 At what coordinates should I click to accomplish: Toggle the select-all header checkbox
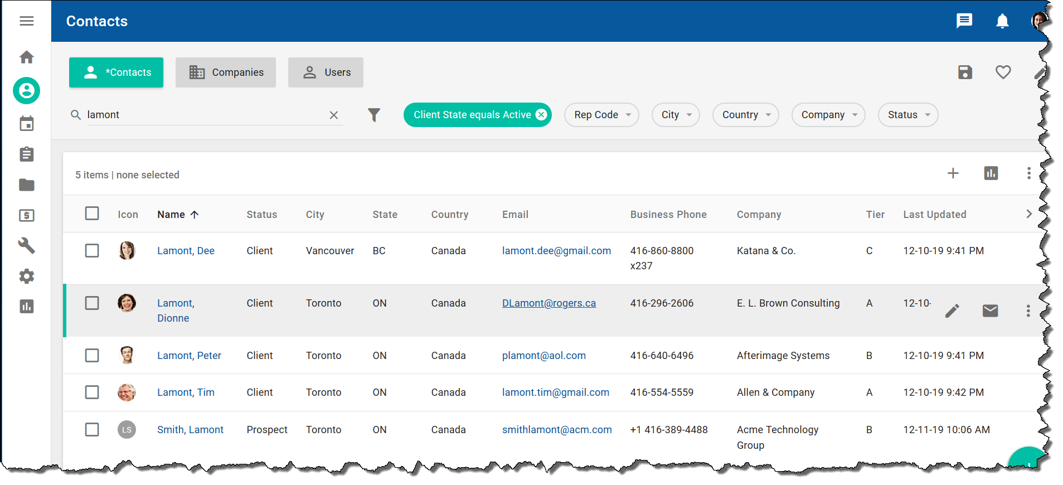pos(92,214)
